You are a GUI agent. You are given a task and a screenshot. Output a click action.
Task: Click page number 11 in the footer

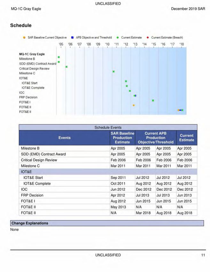pos(203,255)
